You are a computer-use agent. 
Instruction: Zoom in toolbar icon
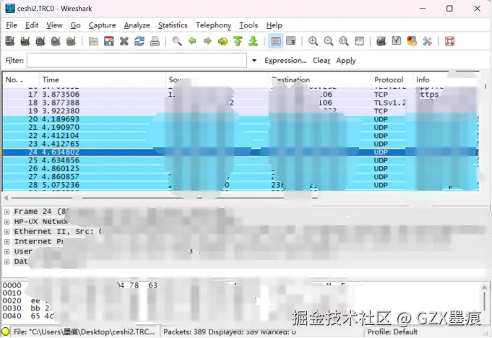pos(313,41)
